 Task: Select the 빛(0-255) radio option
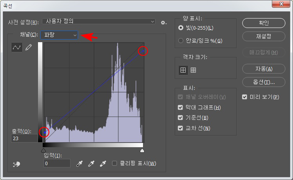click(181, 28)
